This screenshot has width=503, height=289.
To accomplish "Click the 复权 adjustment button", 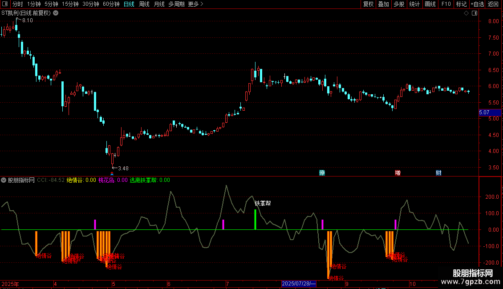I will 368,4.
